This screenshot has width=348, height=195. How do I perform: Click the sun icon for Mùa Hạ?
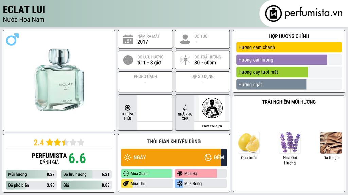[180, 174]
